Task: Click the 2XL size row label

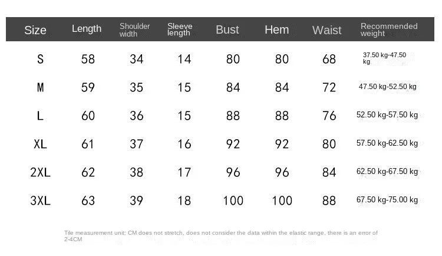Action: point(40,172)
